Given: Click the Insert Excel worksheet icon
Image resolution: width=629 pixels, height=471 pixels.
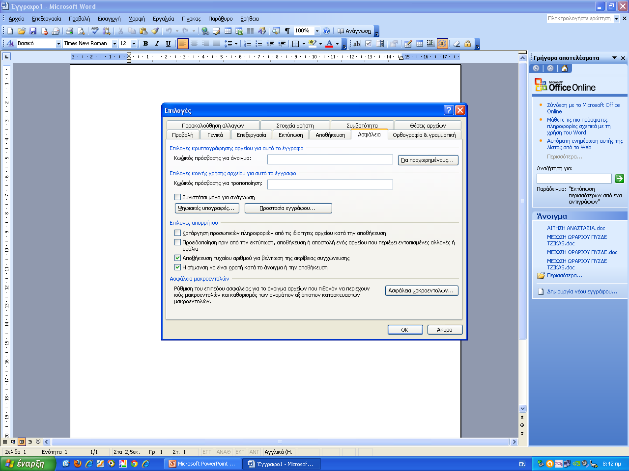Looking at the screenshot, I should (x=239, y=31).
